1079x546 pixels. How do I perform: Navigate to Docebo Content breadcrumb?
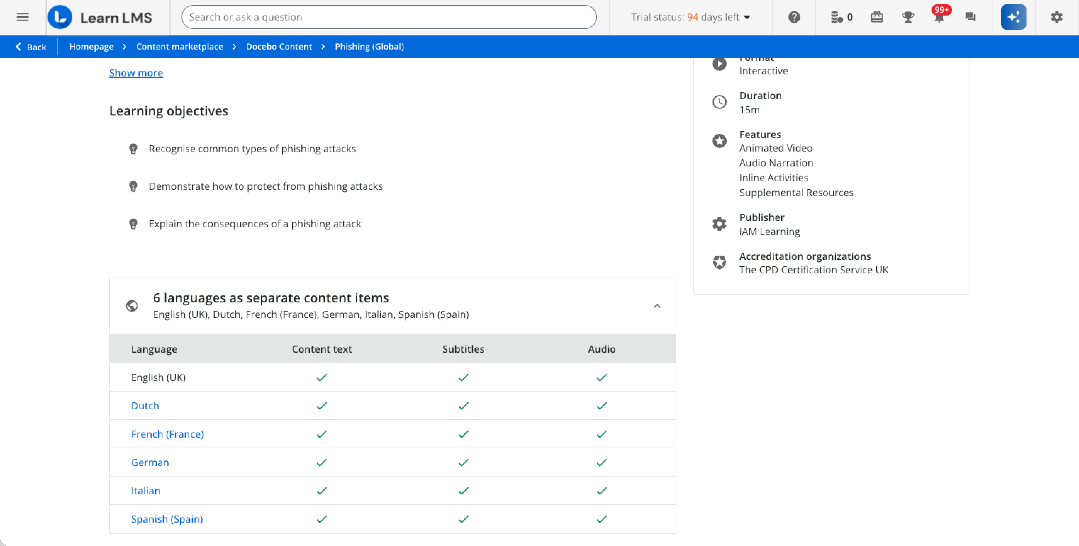click(x=279, y=47)
